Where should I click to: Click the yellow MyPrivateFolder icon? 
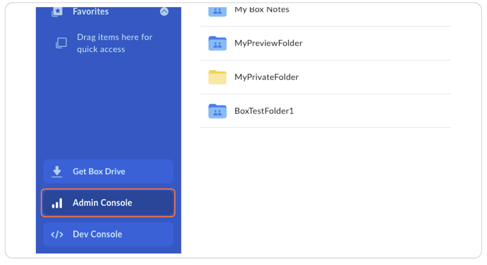[x=217, y=77]
